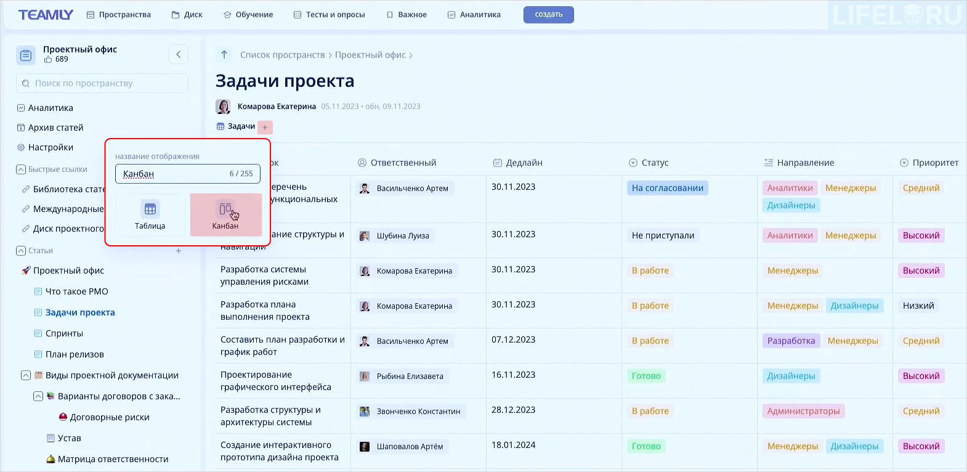The width and height of the screenshot is (967, 472).
Task: Click the Проектный офис space icon
Action: [x=26, y=55]
